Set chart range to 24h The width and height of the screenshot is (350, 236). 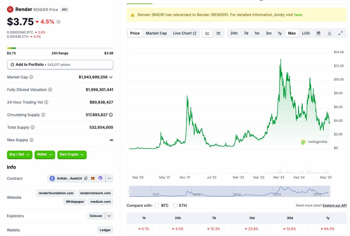[234, 33]
